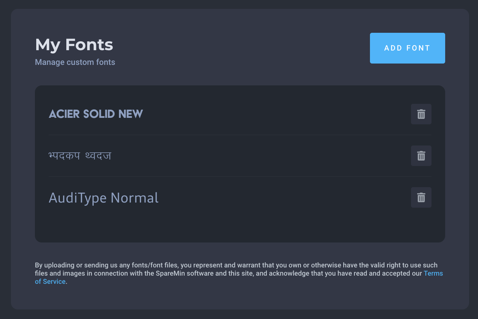Remove AudiType Normal with its trash icon
The image size is (478, 319).
coord(421,197)
